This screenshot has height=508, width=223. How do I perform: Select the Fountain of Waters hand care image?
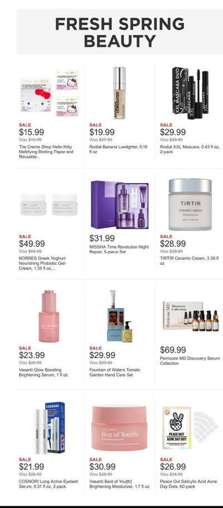tap(120, 316)
